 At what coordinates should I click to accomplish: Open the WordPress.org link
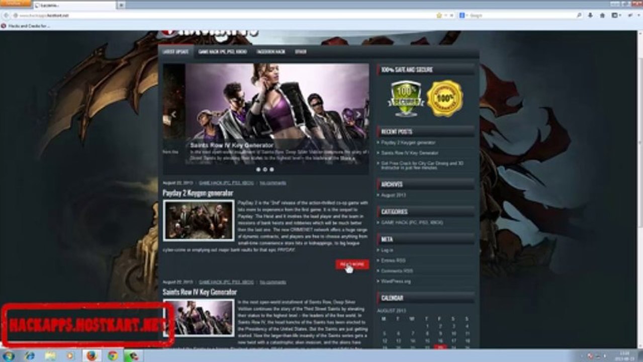(x=396, y=281)
